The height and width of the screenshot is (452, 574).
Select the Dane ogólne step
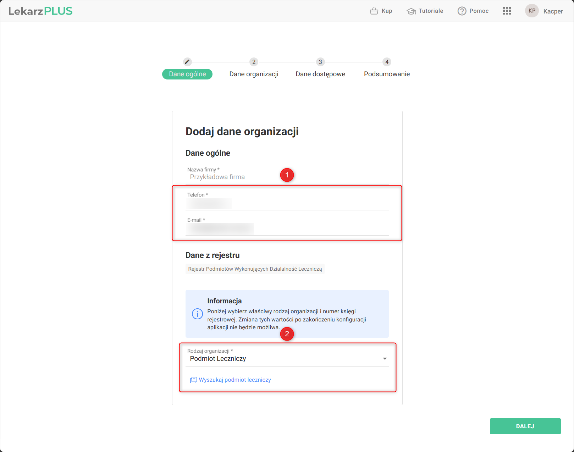[x=187, y=74]
